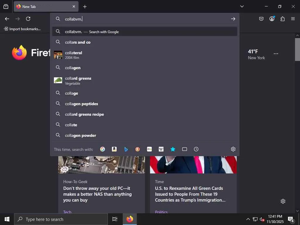Open the network tray icon
300x225 pixels.
255,219
